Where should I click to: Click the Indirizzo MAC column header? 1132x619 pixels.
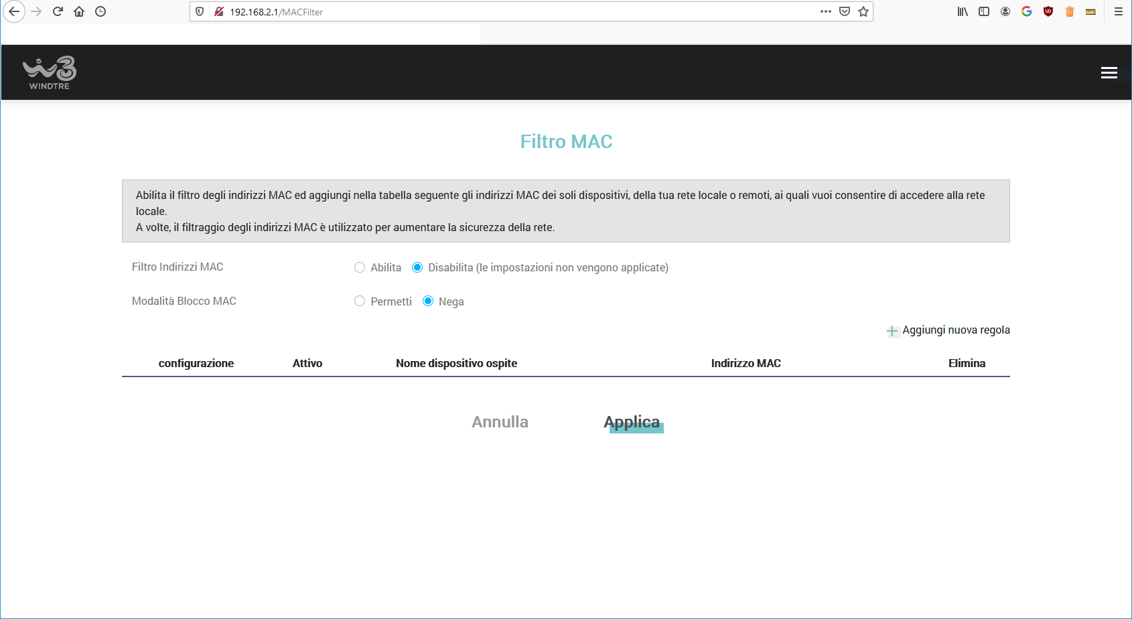pos(746,363)
